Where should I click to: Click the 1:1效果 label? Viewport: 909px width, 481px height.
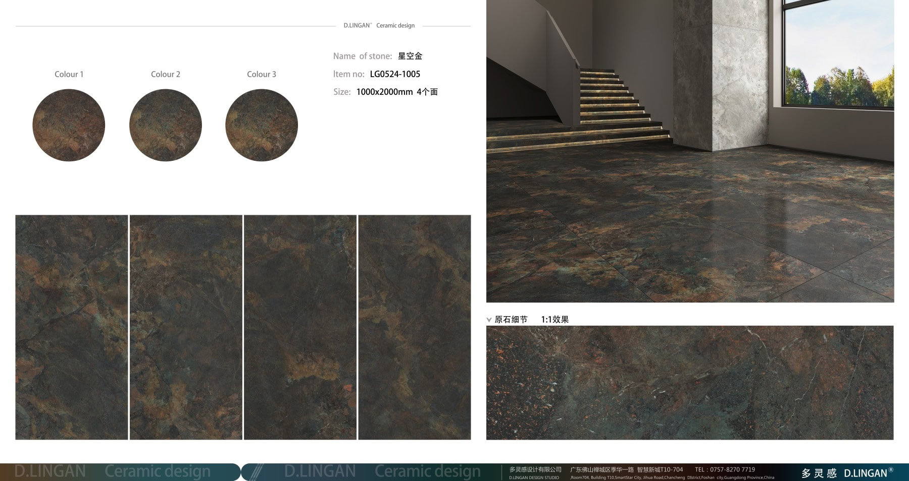tap(554, 320)
